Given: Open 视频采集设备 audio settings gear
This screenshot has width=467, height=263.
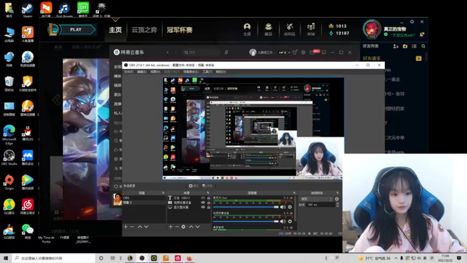Looking at the screenshot, I should pos(290,222).
